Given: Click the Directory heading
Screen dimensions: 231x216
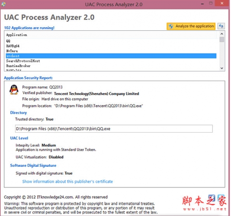Looking at the screenshot, I should (19, 113).
